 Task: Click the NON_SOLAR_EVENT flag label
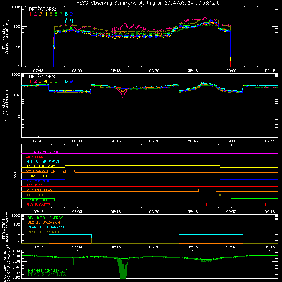click(x=43, y=162)
